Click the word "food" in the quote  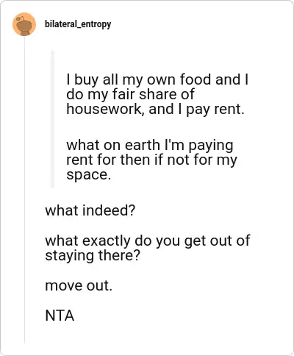pyautogui.click(x=196, y=79)
